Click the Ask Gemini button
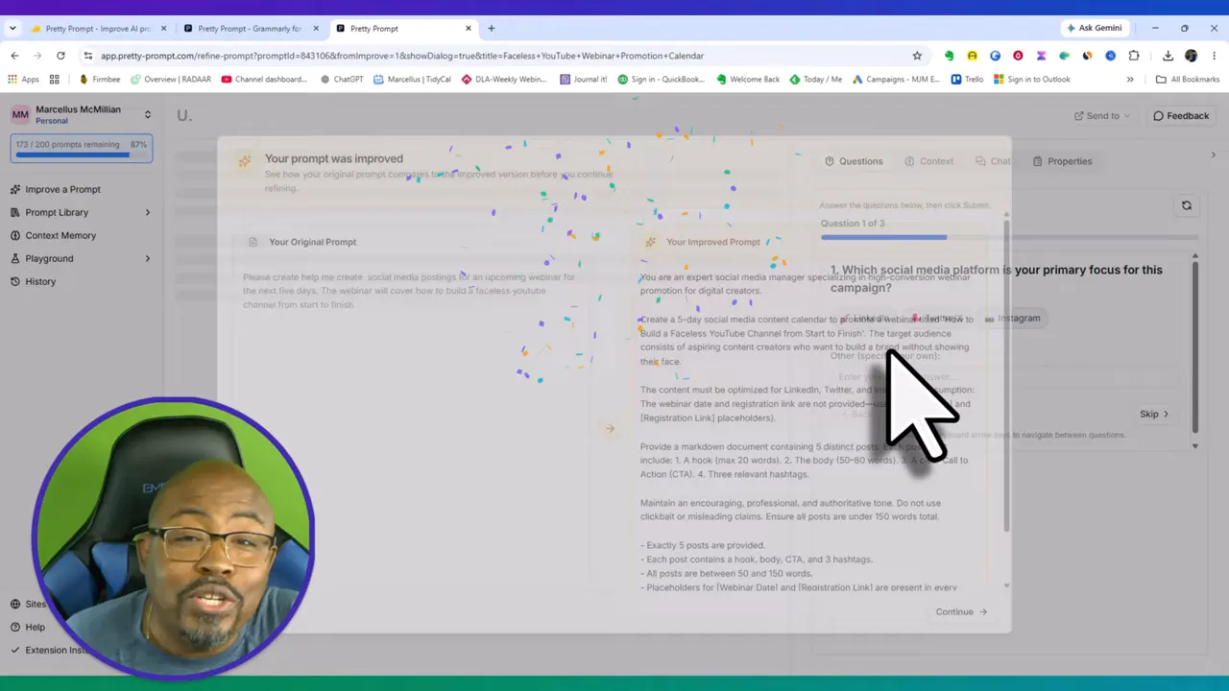Screen dimensions: 1229x691 pyautogui.click(x=1094, y=29)
